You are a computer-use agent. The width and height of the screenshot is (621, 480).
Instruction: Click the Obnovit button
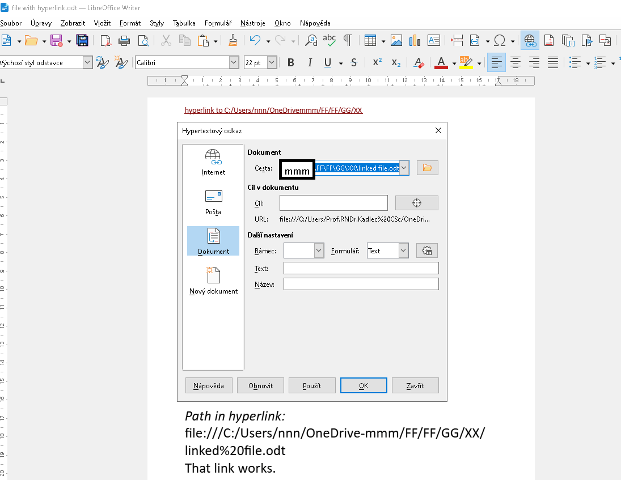[x=261, y=385]
